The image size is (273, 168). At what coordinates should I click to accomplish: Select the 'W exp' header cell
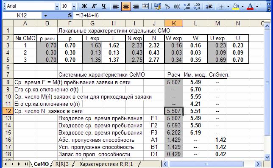pos(174,38)
